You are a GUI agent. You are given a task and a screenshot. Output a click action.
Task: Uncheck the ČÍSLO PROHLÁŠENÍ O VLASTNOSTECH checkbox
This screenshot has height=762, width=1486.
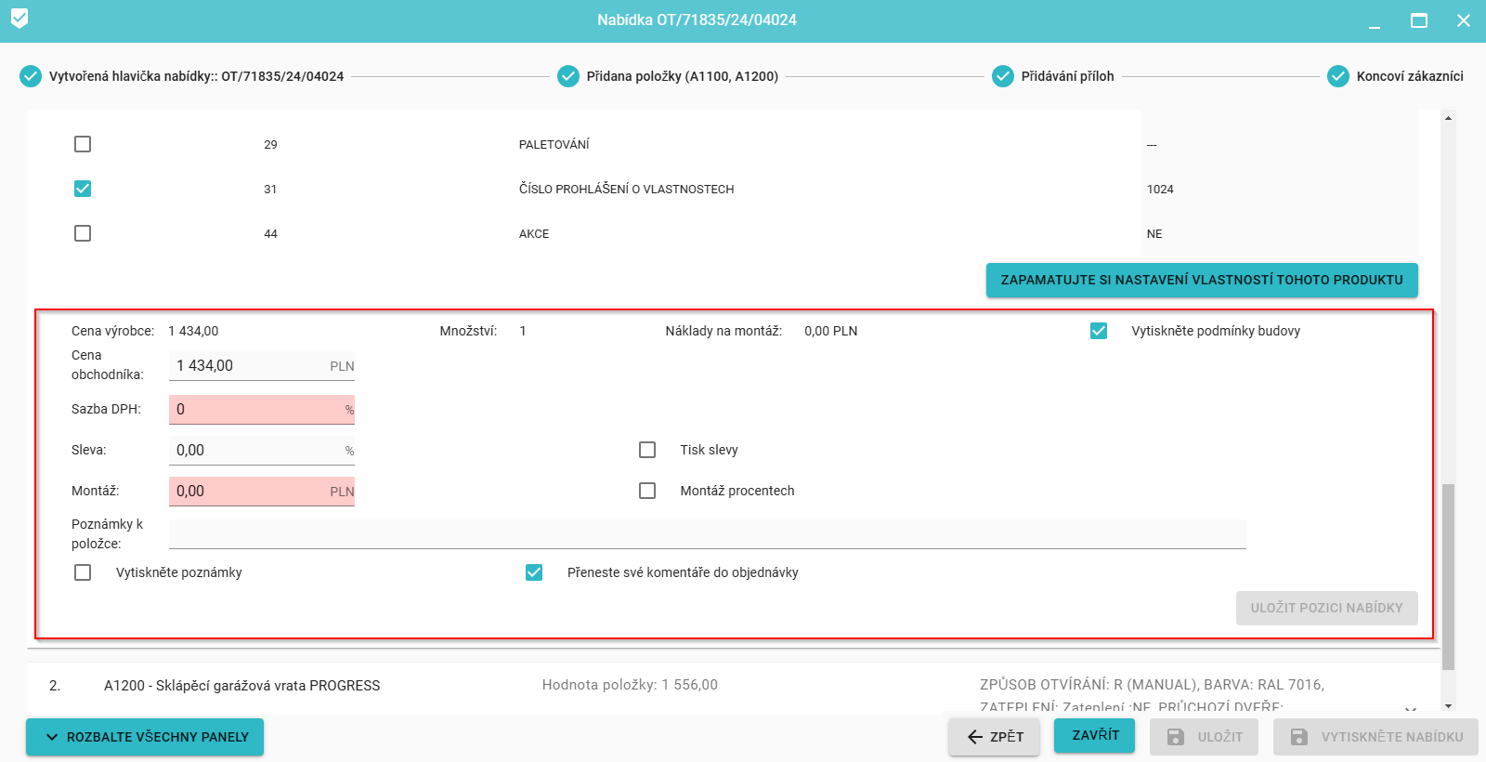click(x=83, y=189)
